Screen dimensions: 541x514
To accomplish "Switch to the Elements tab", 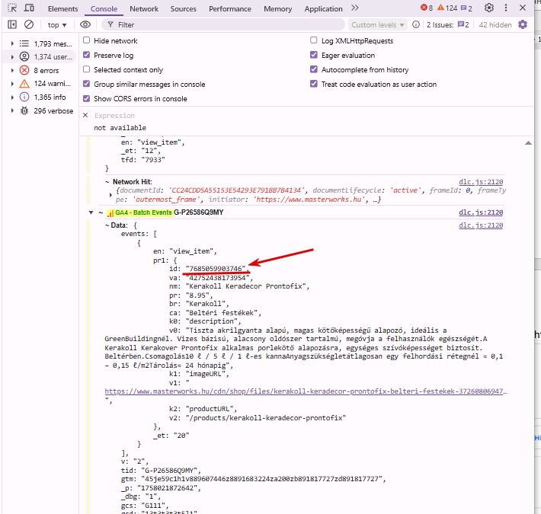I will click(x=62, y=8).
